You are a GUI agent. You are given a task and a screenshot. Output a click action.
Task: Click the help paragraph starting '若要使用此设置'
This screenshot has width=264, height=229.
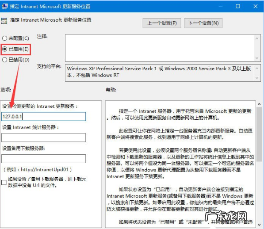[x=180, y=163]
